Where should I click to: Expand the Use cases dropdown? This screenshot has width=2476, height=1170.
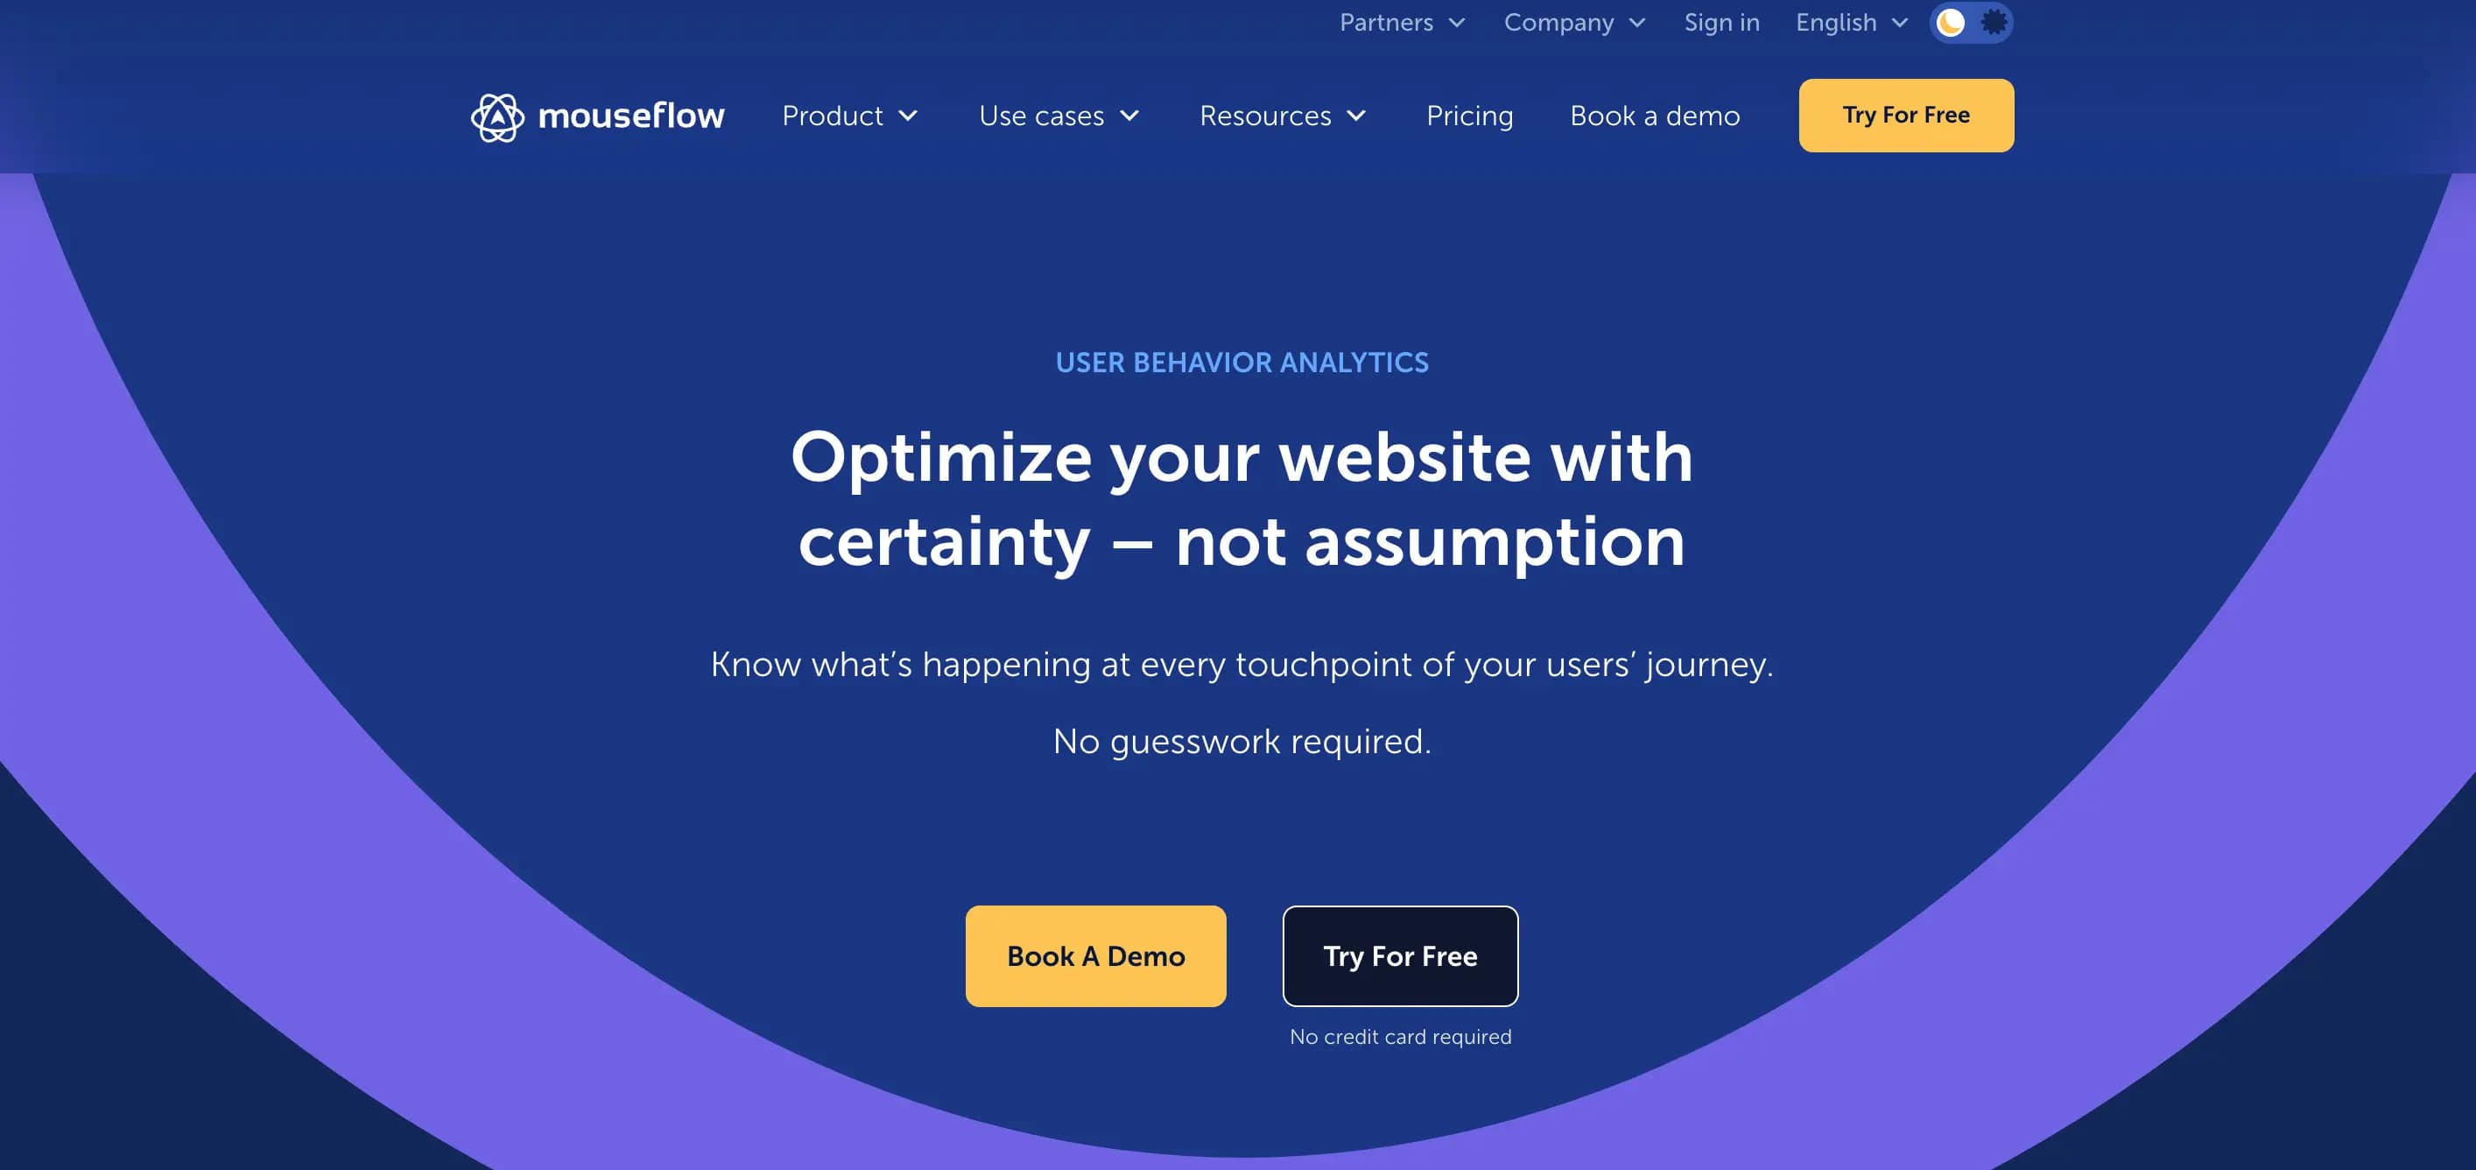(x=1059, y=116)
